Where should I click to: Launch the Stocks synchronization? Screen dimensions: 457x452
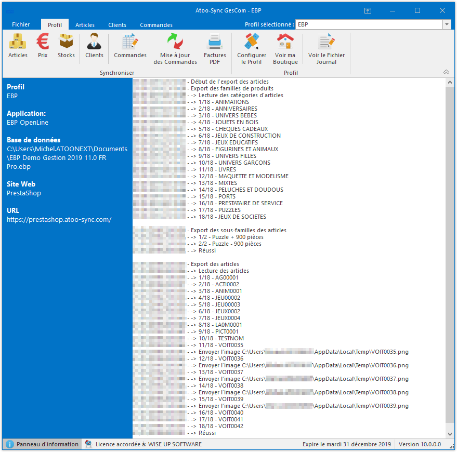[x=66, y=46]
